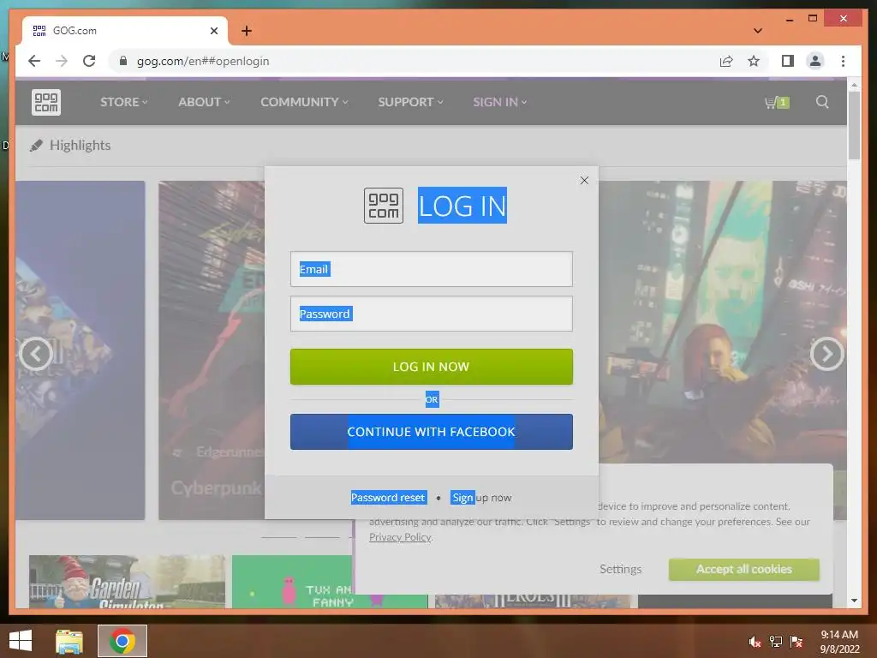Open the Chrome three-dot menu
The image size is (877, 658).
click(x=843, y=61)
